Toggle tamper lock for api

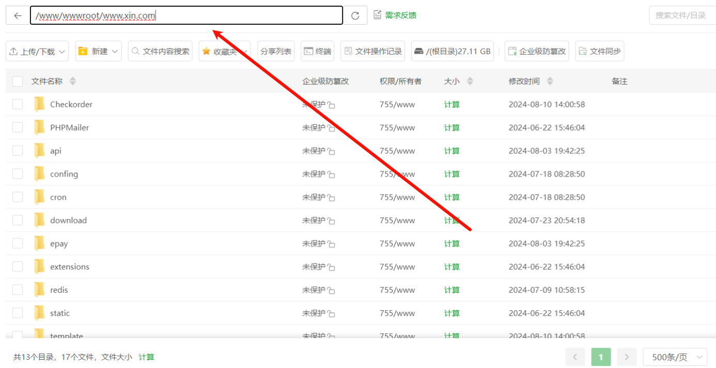pyautogui.click(x=331, y=151)
